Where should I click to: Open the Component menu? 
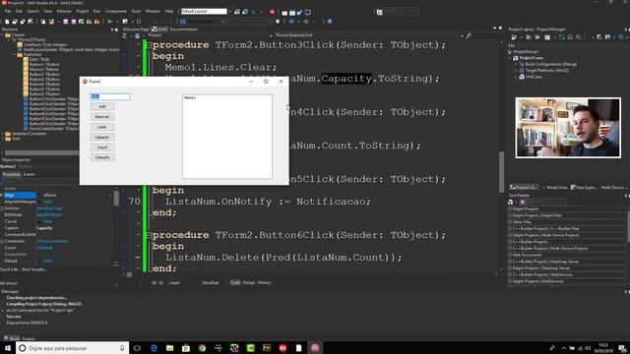click(116, 11)
